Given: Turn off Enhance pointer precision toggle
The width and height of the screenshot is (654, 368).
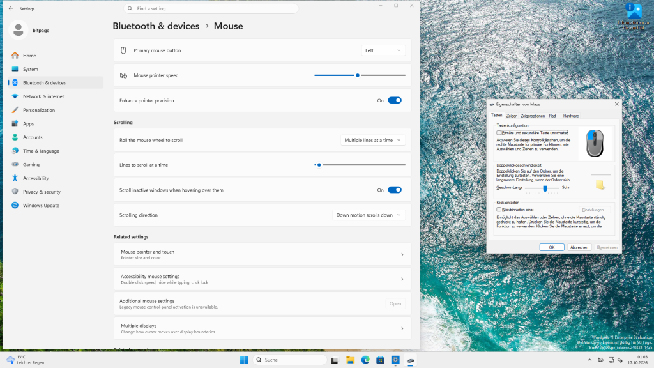Looking at the screenshot, I should [x=395, y=100].
